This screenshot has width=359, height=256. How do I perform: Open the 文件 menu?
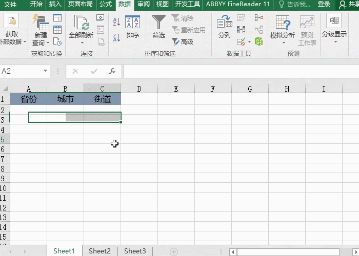pos(10,4)
